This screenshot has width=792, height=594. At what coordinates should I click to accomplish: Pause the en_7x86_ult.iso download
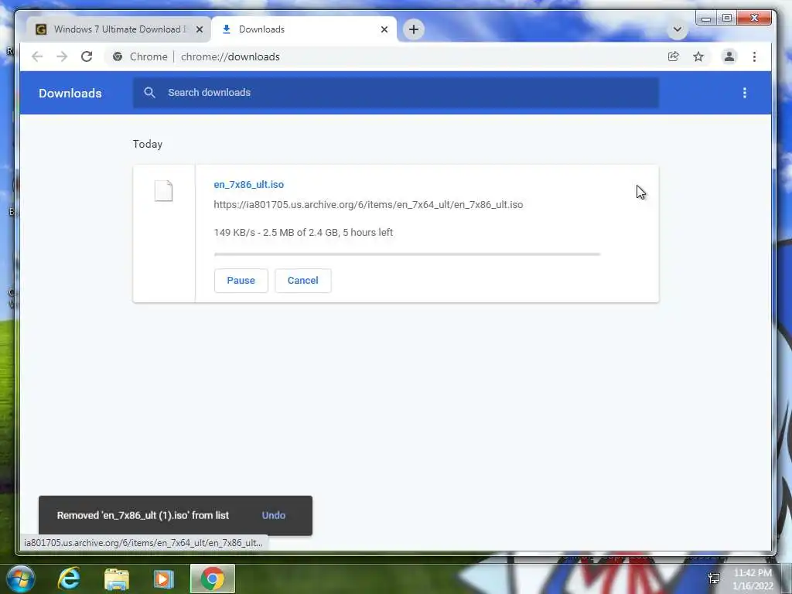click(x=241, y=280)
